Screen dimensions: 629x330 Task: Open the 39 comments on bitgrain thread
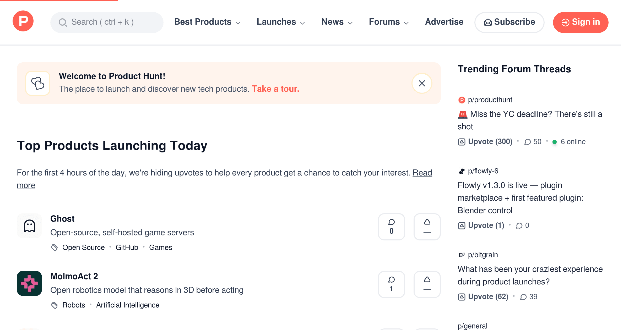529,297
